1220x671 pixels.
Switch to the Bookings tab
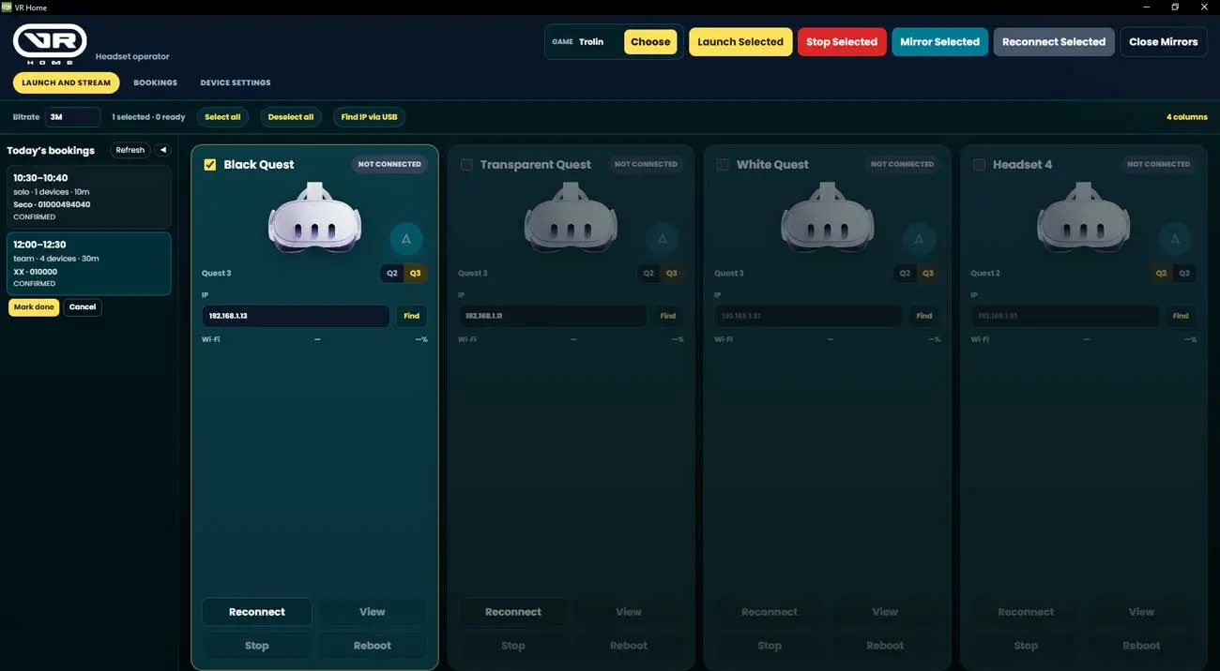[155, 82]
